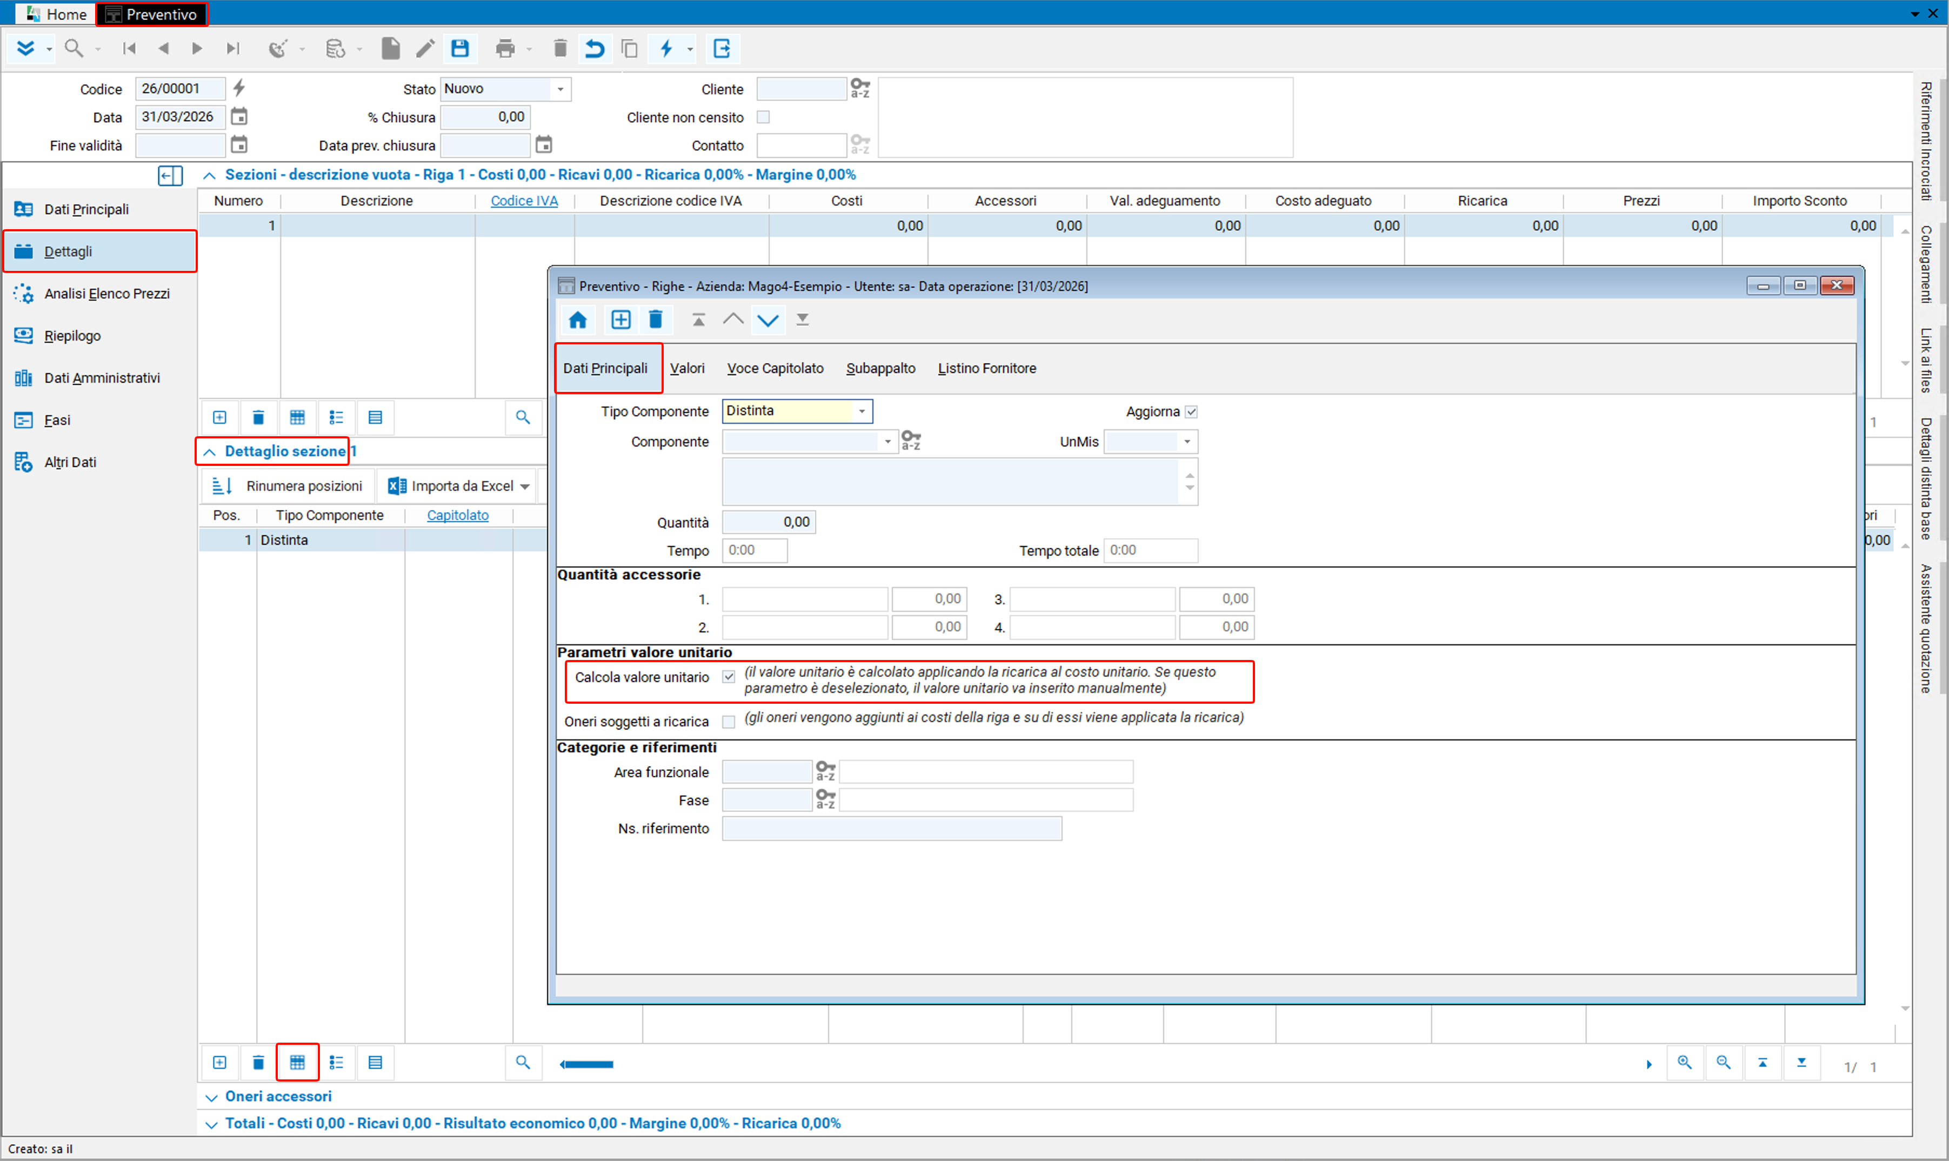Click the Edit pencil icon
1949x1161 pixels.
(425, 49)
